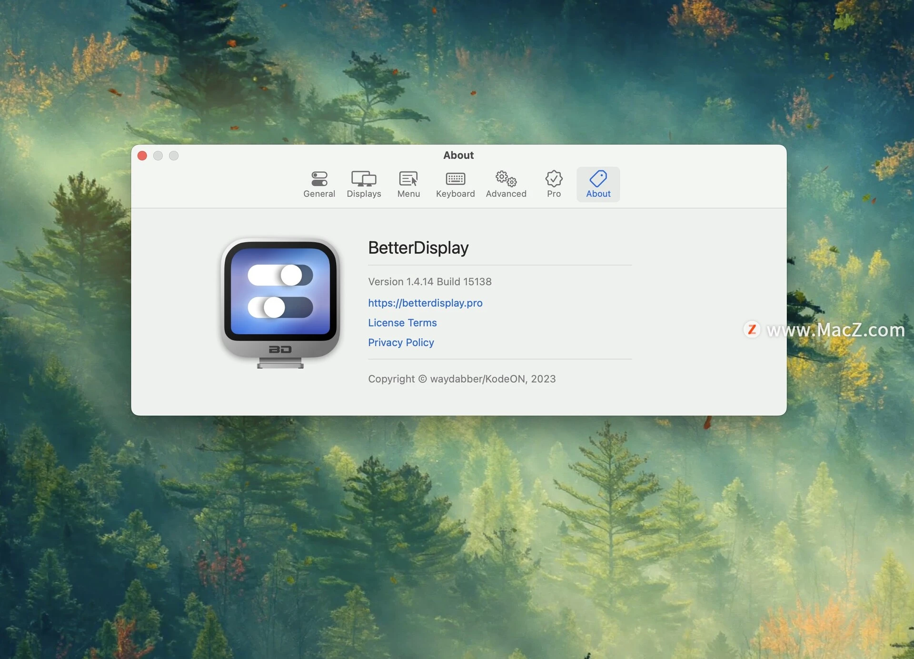Open the License Terms link

[402, 323]
